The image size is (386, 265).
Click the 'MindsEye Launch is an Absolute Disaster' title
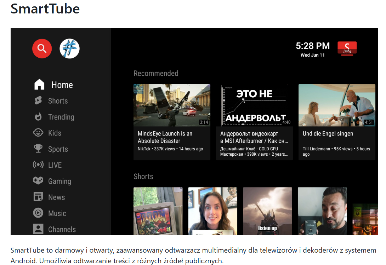coord(165,137)
